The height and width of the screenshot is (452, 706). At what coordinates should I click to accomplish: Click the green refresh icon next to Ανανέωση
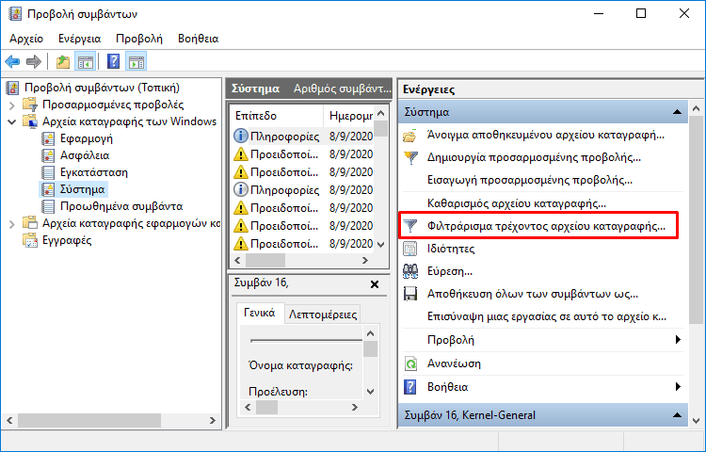(x=410, y=363)
